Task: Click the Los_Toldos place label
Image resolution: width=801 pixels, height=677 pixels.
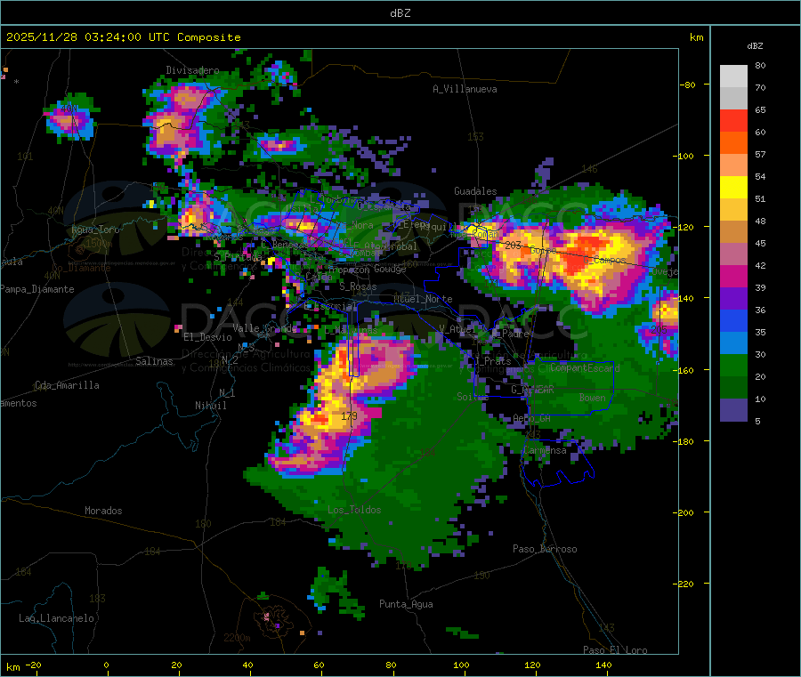Action: [x=354, y=510]
